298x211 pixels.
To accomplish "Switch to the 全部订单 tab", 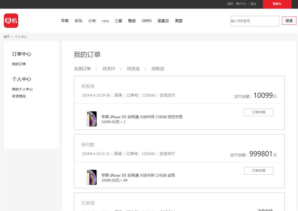I will pos(82,69).
